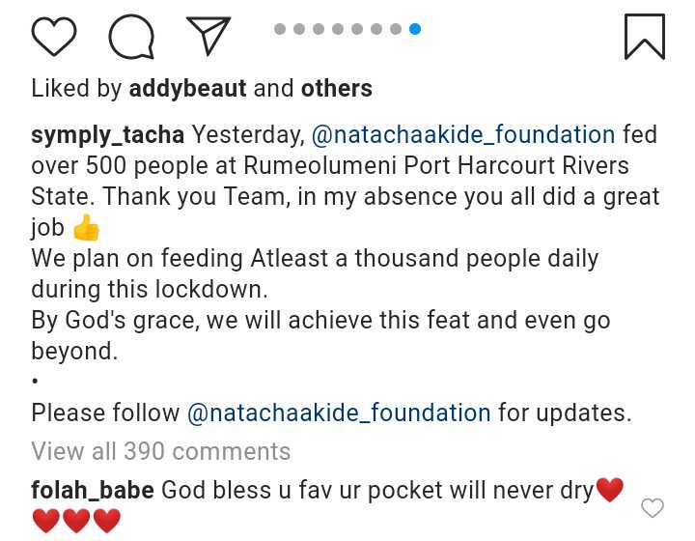Like folah_babe's comment with small heart
Screen dimensions: 695x541
point(653,507)
